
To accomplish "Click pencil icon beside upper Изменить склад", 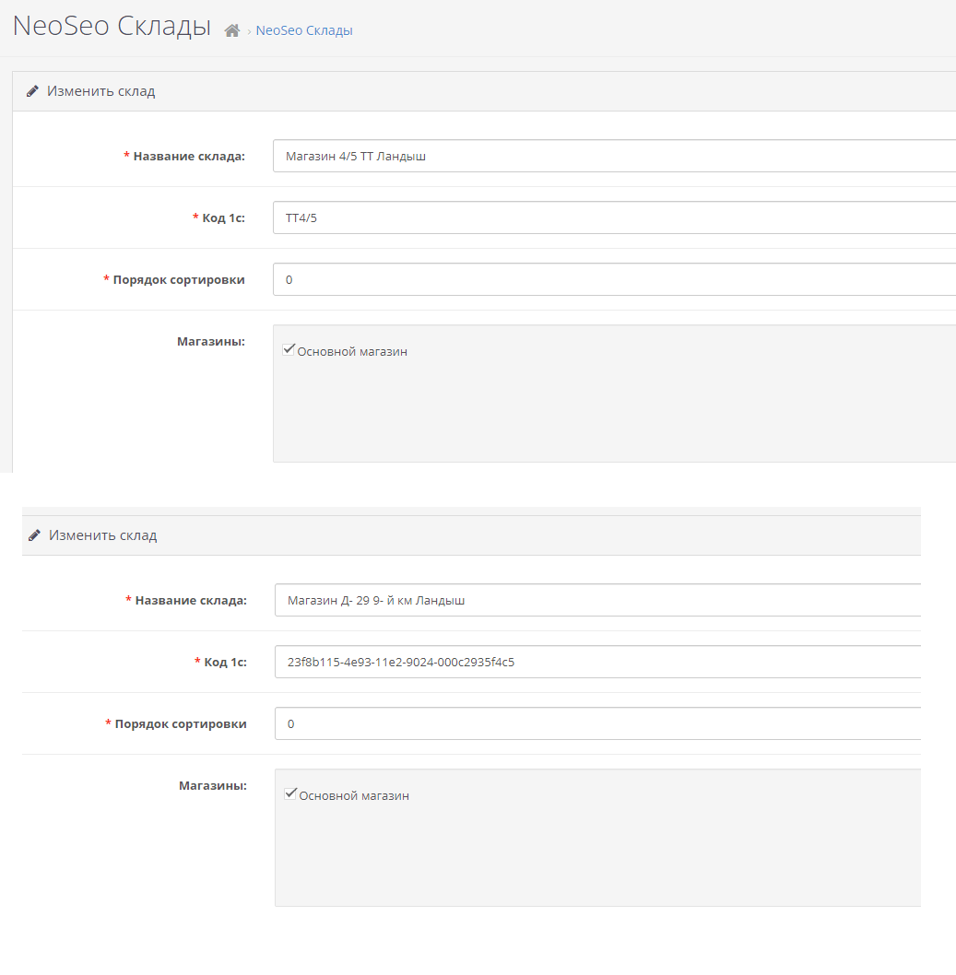I will (32, 91).
